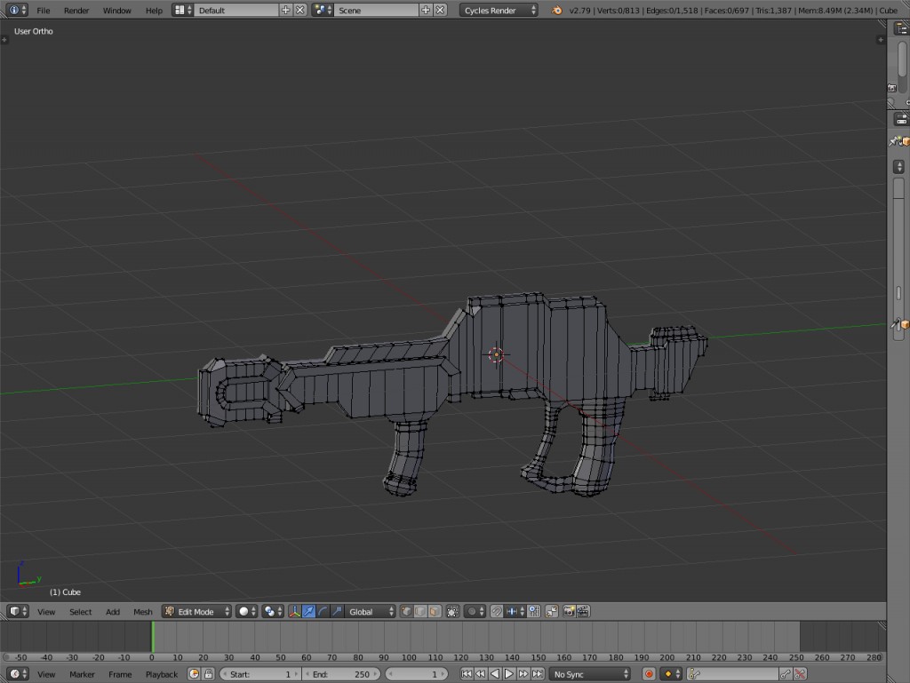Open the Edit Mode dropdown
Screen dimensions: 910x683
(196, 611)
